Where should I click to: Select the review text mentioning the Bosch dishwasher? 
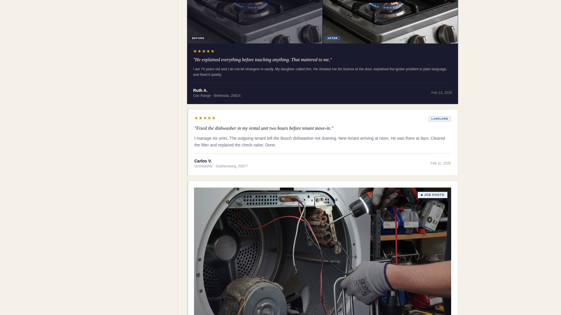[x=320, y=142]
